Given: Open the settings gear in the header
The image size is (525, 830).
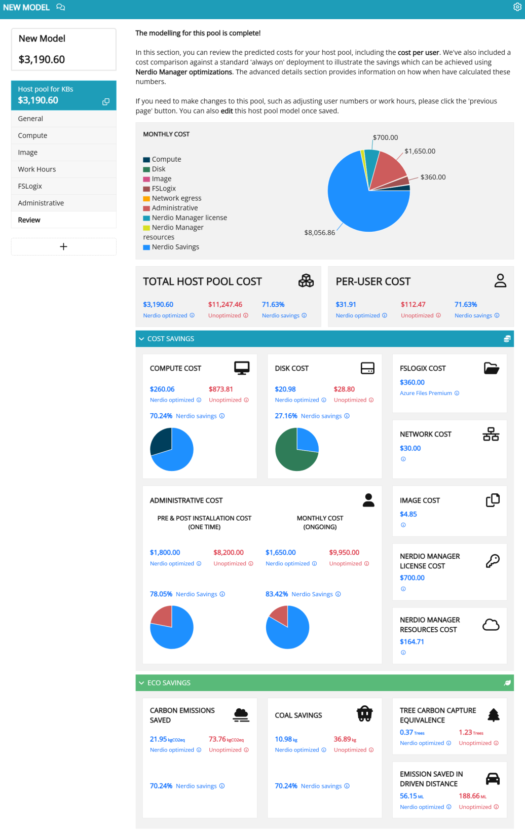Looking at the screenshot, I should [x=517, y=7].
